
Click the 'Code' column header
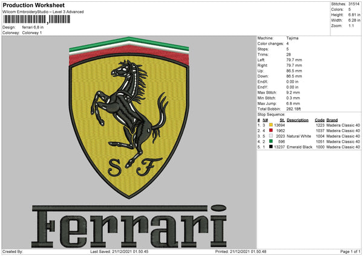tap(319, 120)
